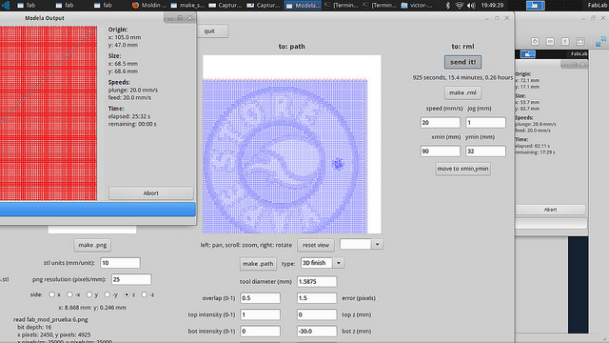The image size is (609, 343).
Task: Select the '-y' side radio button
Action: click(108, 294)
